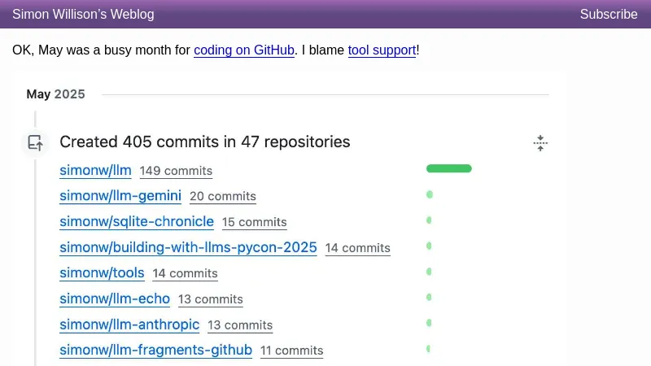
Task: Open the Simon Willison's Weblog home link
Action: tap(83, 14)
